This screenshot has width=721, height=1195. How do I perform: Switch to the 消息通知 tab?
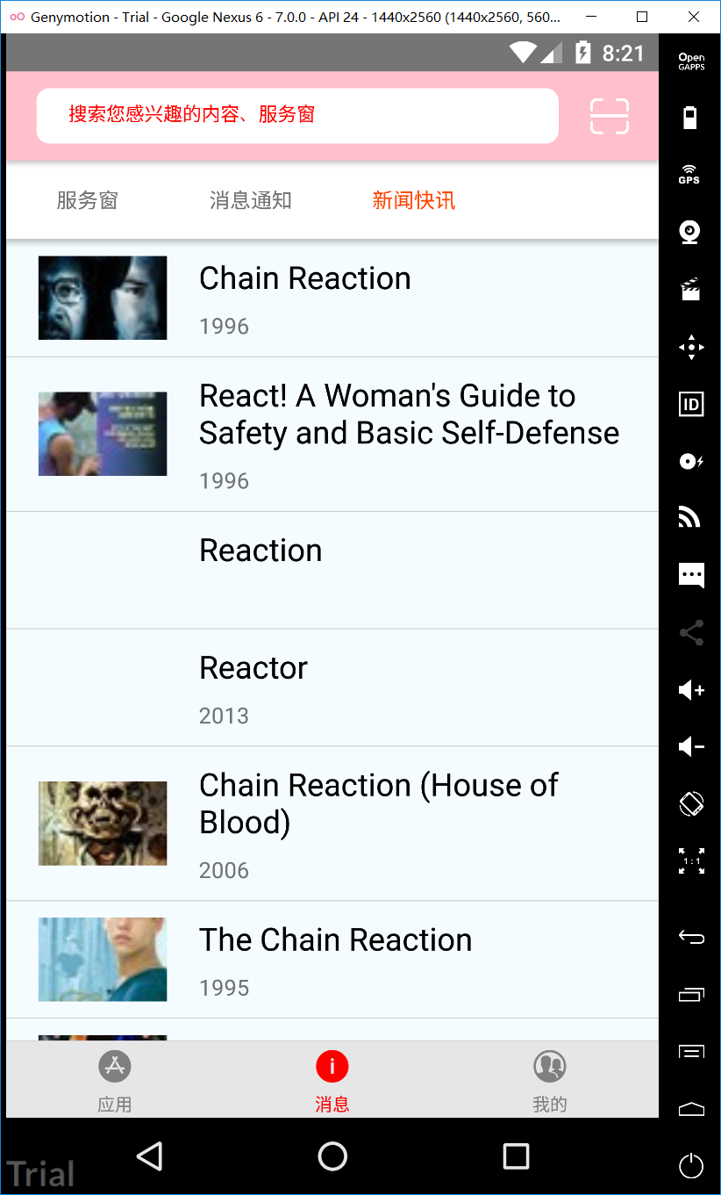pos(250,200)
